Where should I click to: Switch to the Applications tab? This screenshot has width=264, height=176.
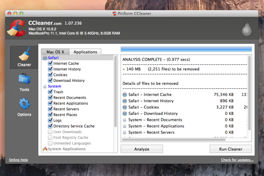point(85,52)
